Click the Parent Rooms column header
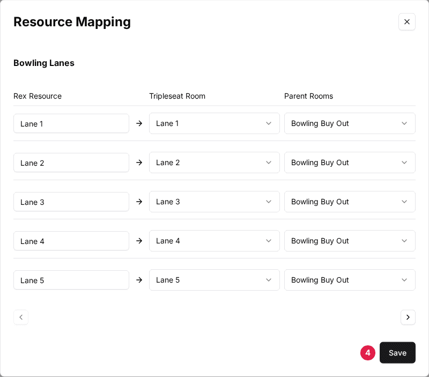Image resolution: width=429 pixels, height=377 pixels. (308, 96)
